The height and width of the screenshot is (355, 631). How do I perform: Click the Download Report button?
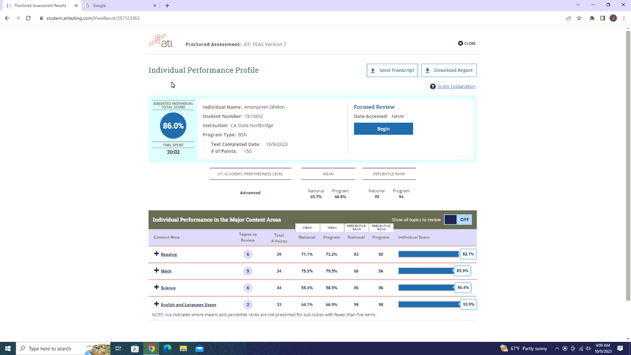tap(449, 70)
